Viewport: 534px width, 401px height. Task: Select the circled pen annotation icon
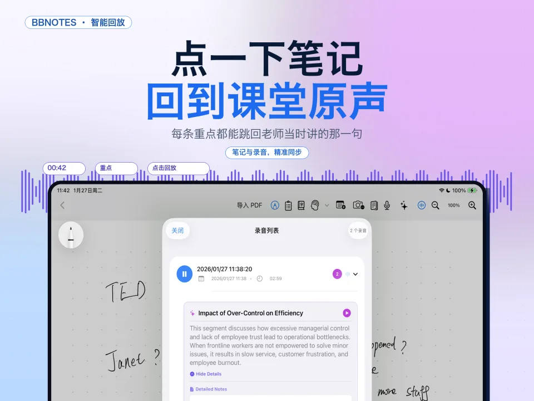tap(275, 206)
